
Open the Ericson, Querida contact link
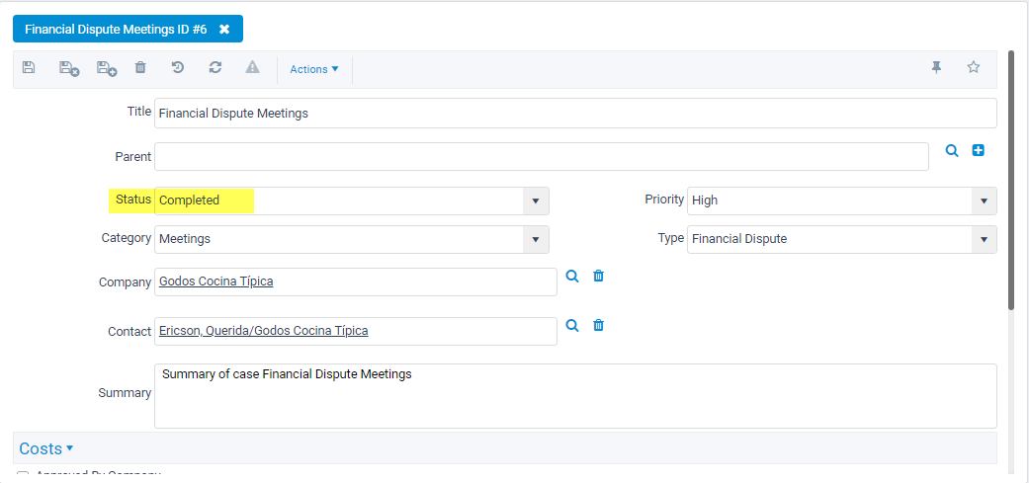click(x=263, y=331)
